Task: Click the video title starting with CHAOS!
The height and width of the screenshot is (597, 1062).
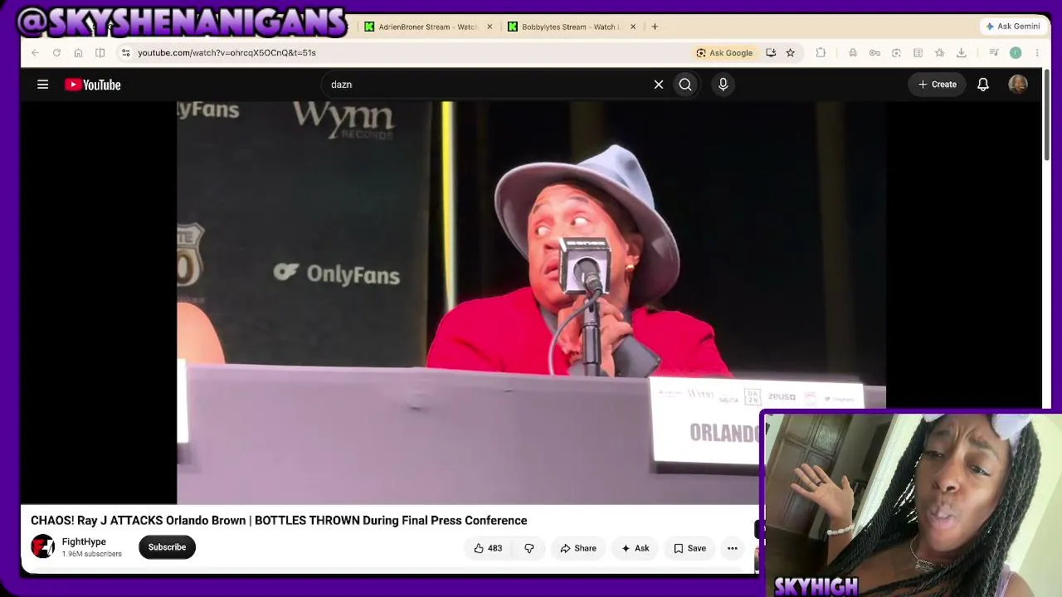Action: pyautogui.click(x=279, y=521)
